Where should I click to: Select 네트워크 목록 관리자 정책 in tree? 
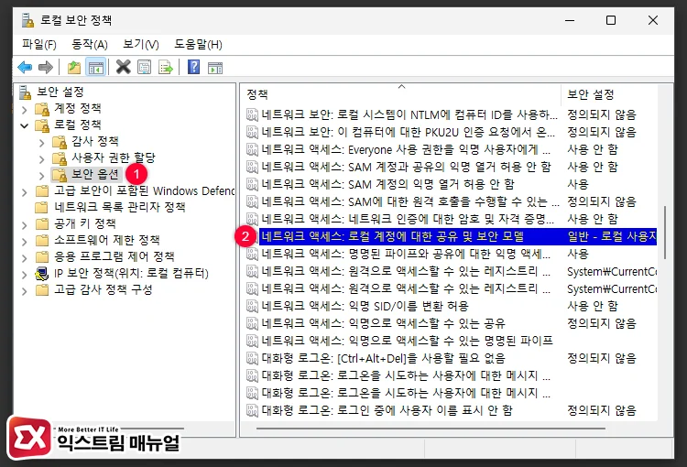point(120,207)
